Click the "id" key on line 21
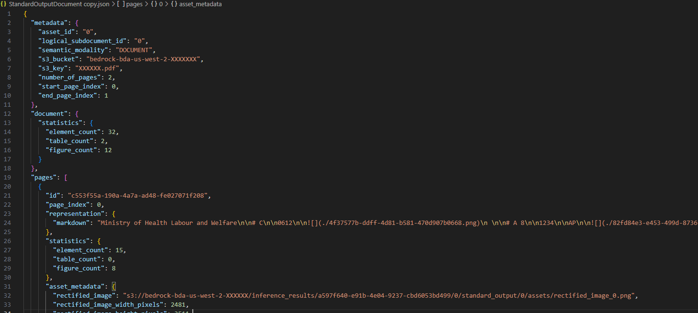The width and height of the screenshot is (698, 313). tap(53, 195)
